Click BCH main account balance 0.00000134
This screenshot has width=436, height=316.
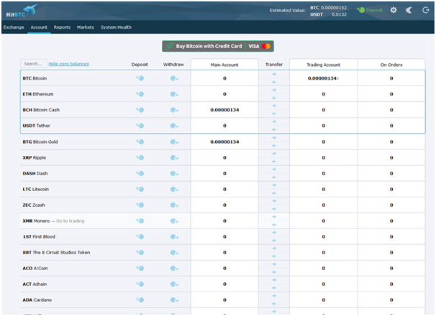click(x=224, y=110)
